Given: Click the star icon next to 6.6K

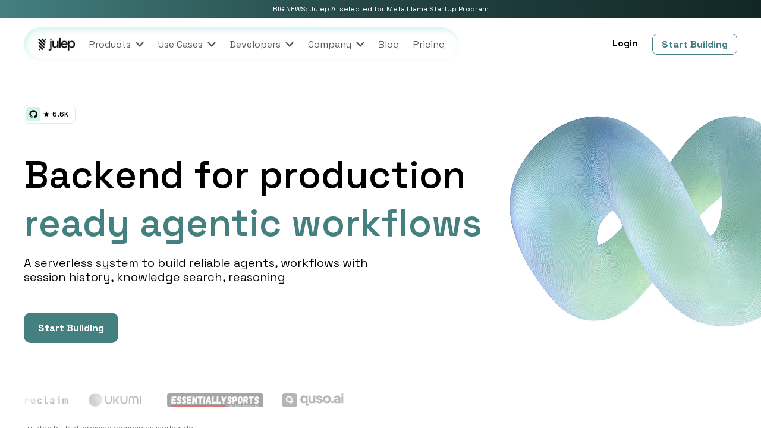Looking at the screenshot, I should click(x=46, y=114).
